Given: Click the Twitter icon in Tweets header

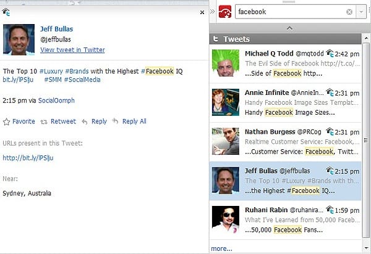Looking at the screenshot, I should point(216,39).
